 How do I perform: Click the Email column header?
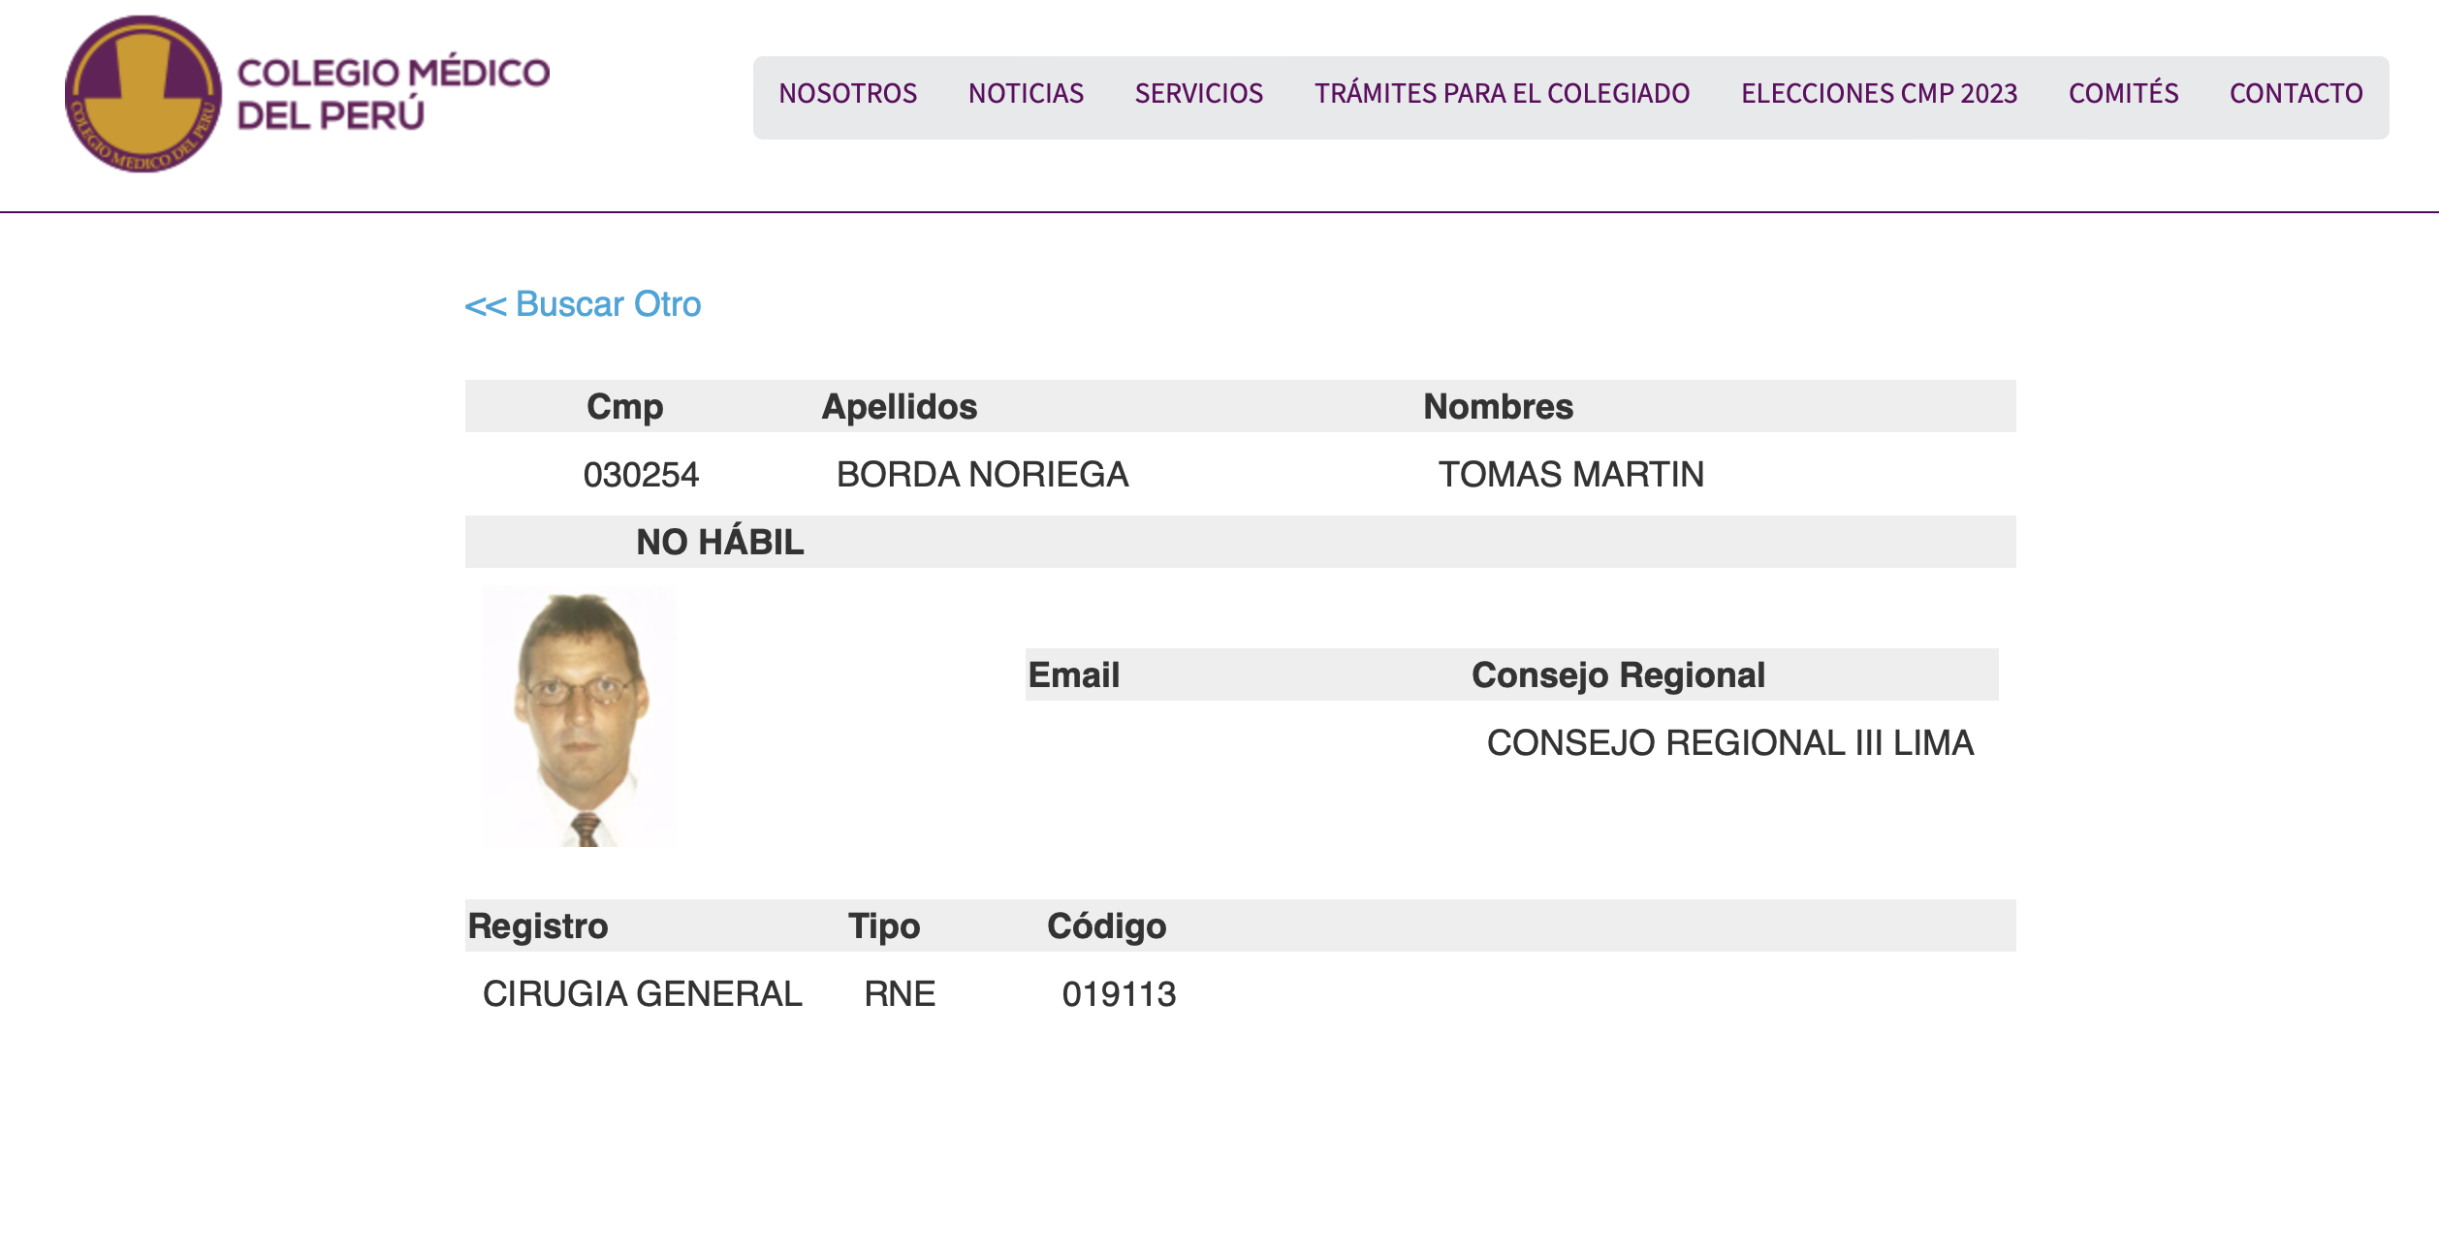click(1073, 675)
